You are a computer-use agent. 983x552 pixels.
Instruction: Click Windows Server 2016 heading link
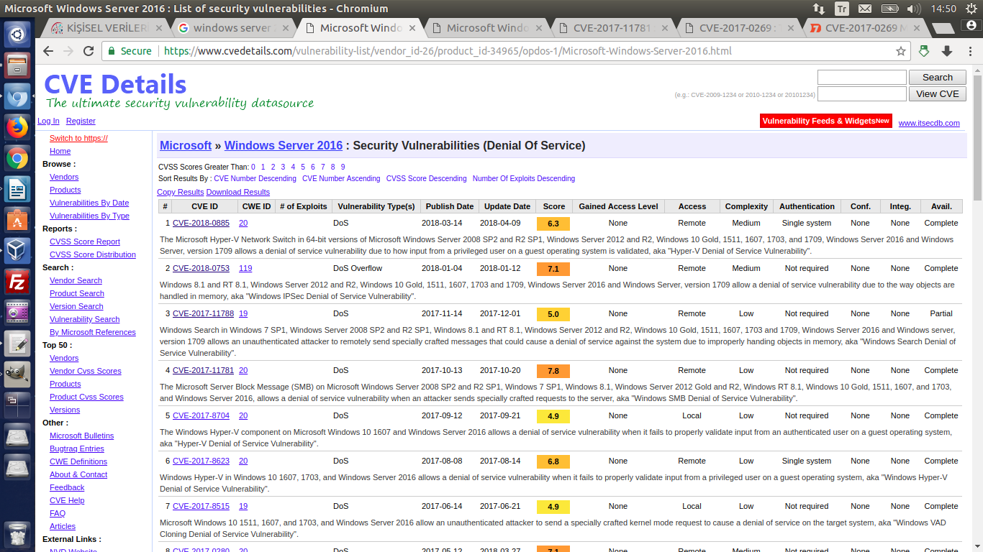click(284, 145)
